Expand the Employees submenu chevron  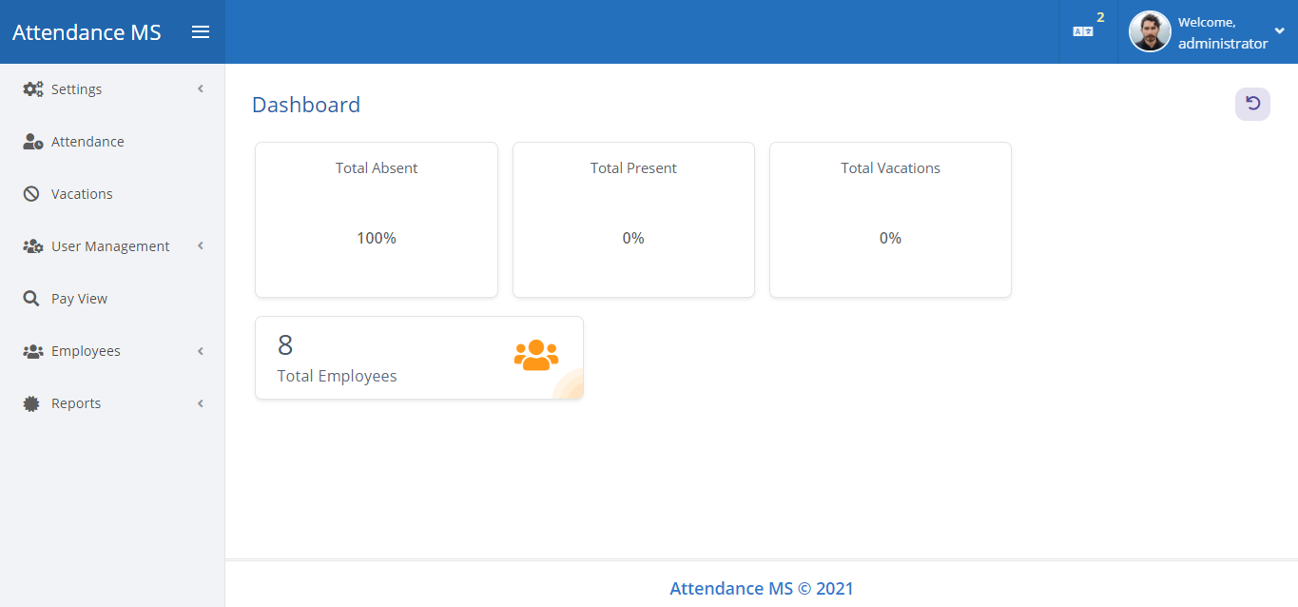point(201,351)
